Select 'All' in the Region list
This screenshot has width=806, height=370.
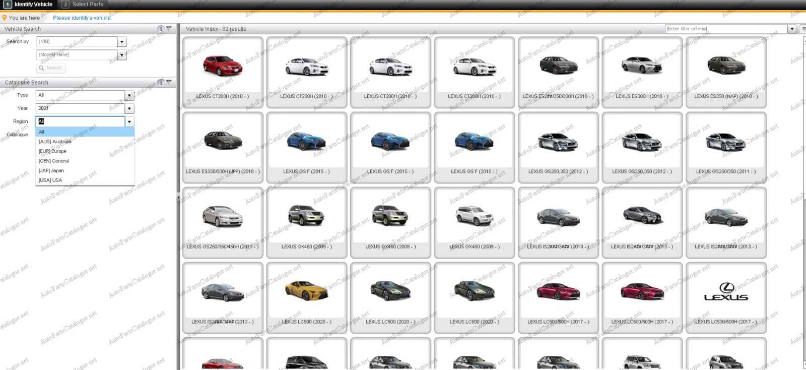85,132
